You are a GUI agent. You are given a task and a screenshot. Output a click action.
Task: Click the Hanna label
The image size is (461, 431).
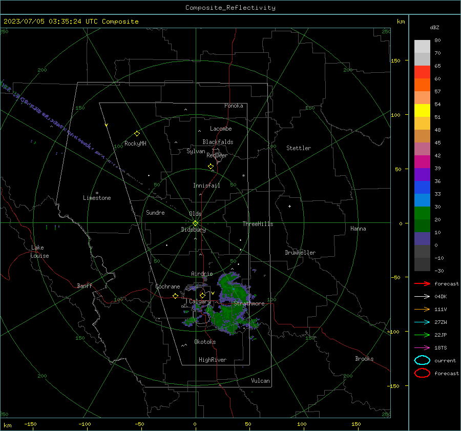click(358, 229)
